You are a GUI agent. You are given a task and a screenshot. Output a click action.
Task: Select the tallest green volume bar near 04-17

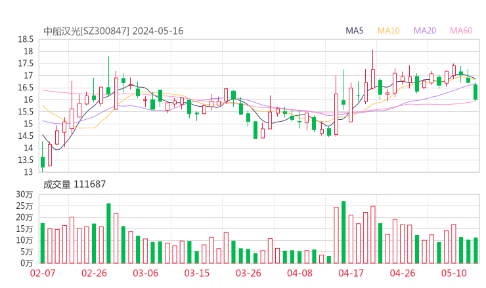(343, 232)
